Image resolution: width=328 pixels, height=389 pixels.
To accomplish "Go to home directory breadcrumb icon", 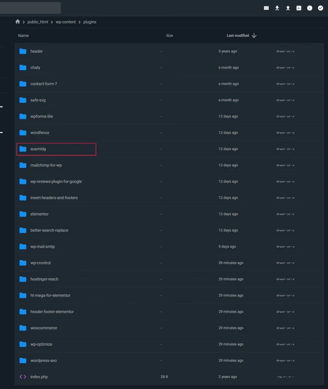I will pyautogui.click(x=17, y=21).
